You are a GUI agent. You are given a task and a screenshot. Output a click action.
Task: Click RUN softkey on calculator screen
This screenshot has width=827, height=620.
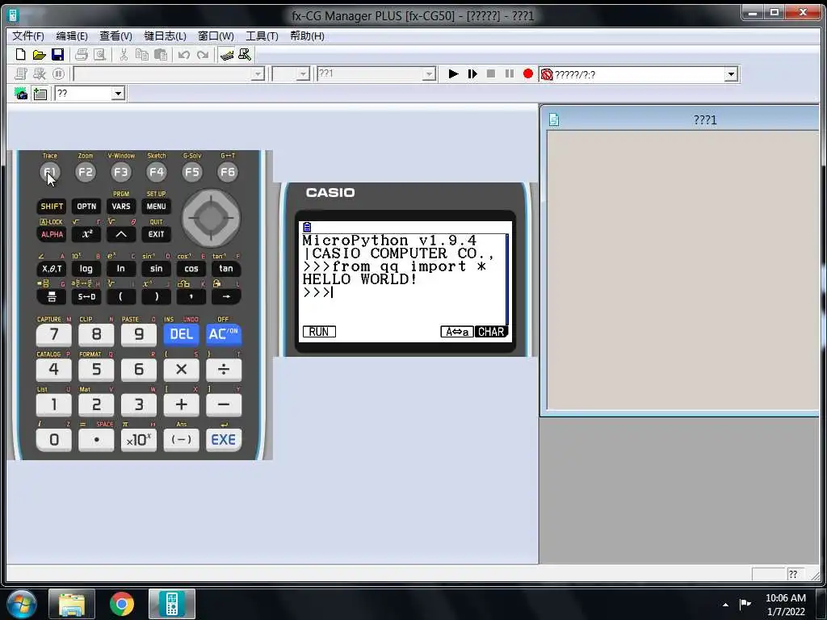click(319, 332)
